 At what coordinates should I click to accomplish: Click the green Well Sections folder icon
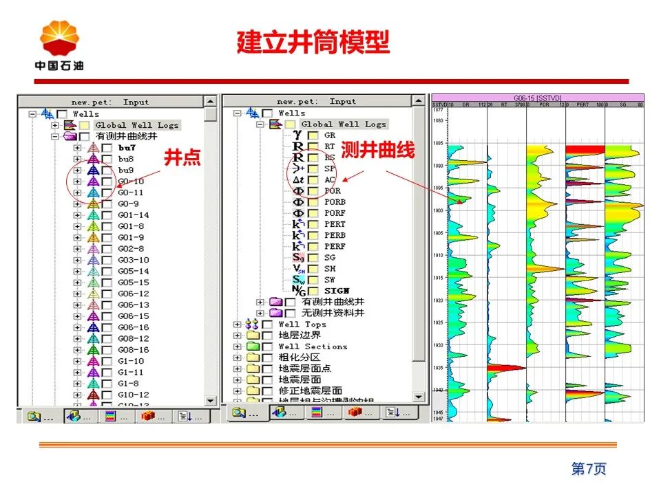point(253,346)
